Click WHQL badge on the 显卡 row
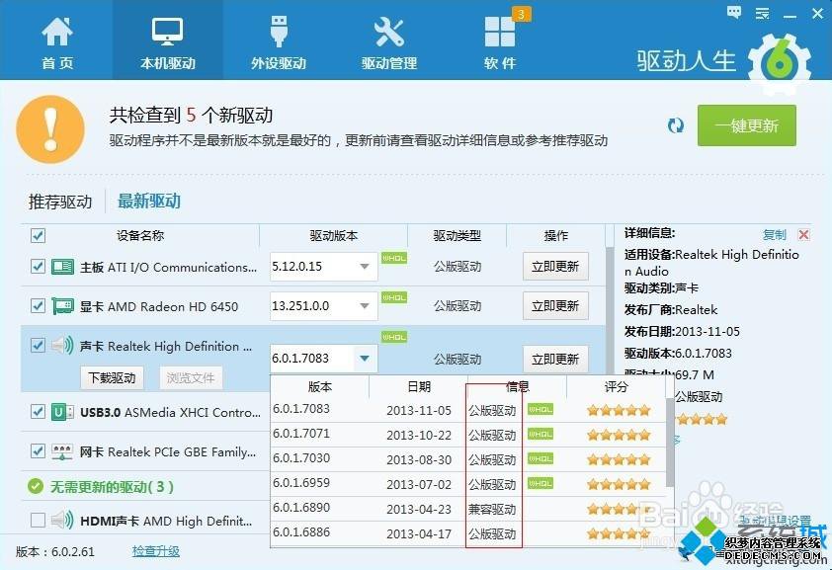 394,297
